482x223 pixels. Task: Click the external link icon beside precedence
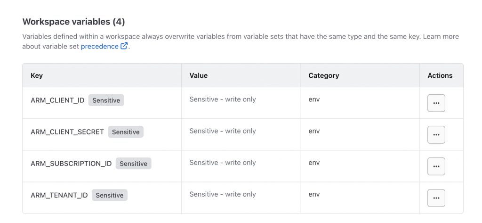(x=124, y=46)
